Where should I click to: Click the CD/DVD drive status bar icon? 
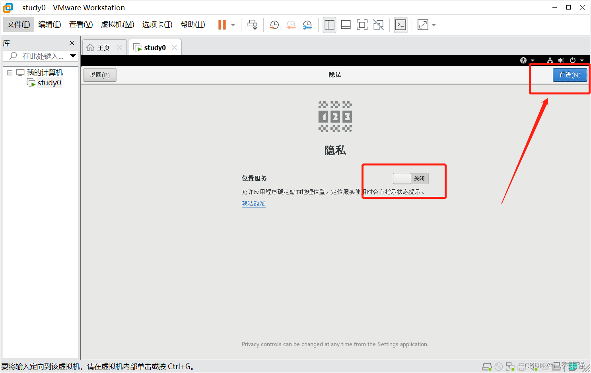(499, 367)
